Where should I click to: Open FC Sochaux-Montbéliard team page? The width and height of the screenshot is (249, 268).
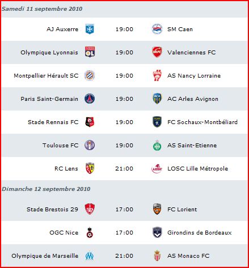pyautogui.click(x=202, y=122)
